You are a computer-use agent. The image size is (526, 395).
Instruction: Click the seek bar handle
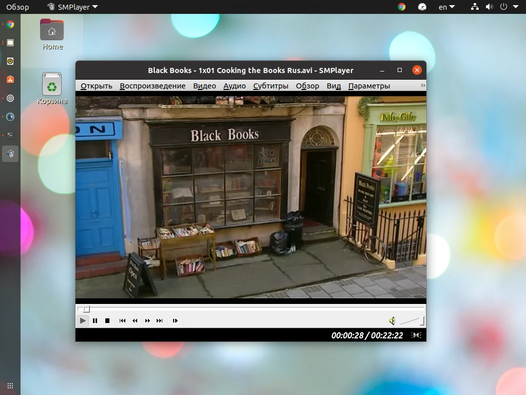pos(86,309)
